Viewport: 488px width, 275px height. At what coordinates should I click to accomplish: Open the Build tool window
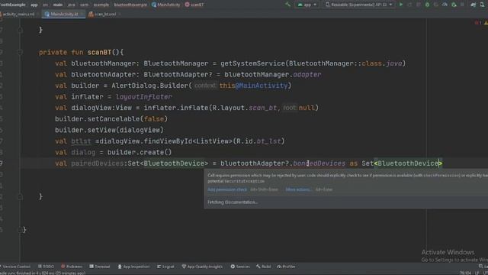263,267
